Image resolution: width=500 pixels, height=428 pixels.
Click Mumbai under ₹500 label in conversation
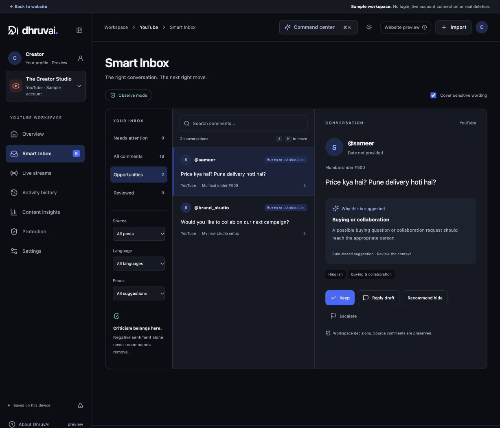(345, 167)
